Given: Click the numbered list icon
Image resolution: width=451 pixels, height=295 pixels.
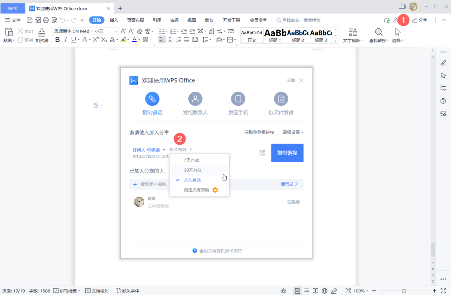Looking at the screenshot, I should click(x=173, y=31).
